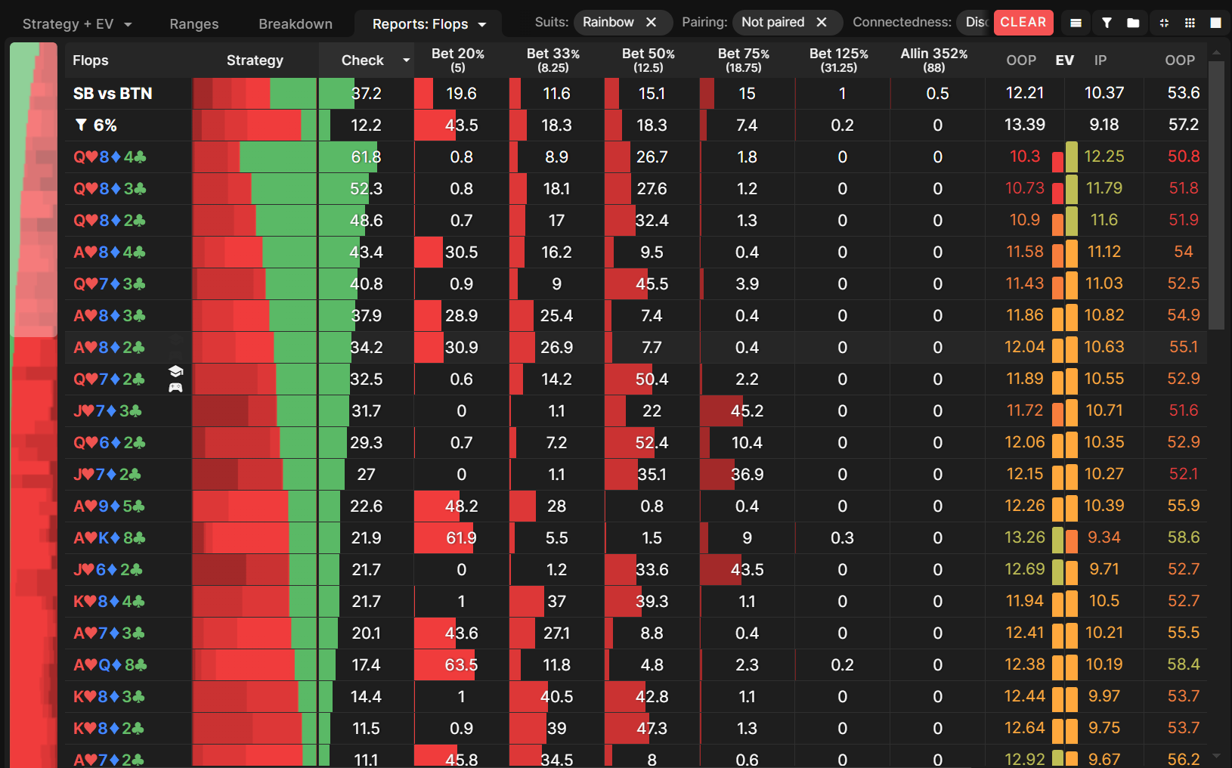1232x768 pixels.
Task: Remove the Rainbow suits filter
Action: pos(651,23)
